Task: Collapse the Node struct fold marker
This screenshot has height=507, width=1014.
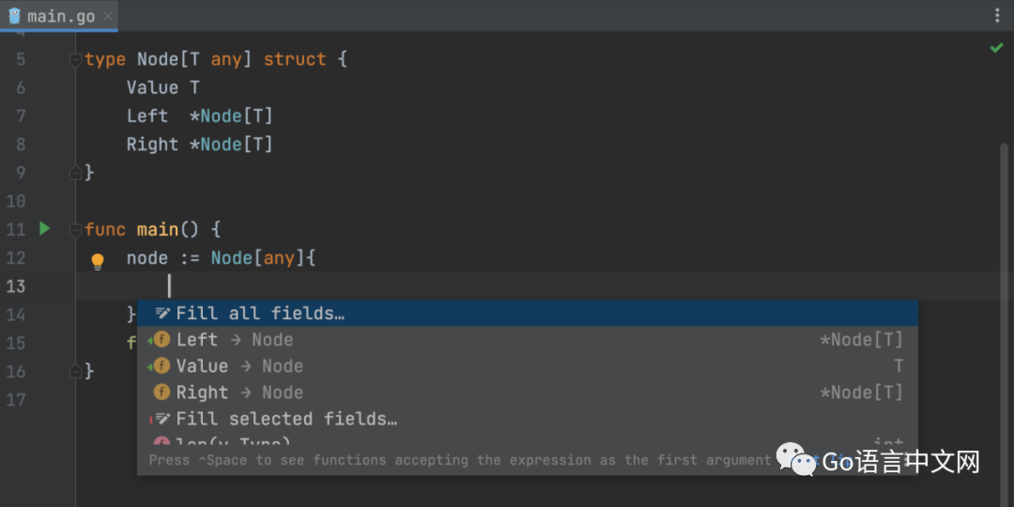Action: point(75,59)
